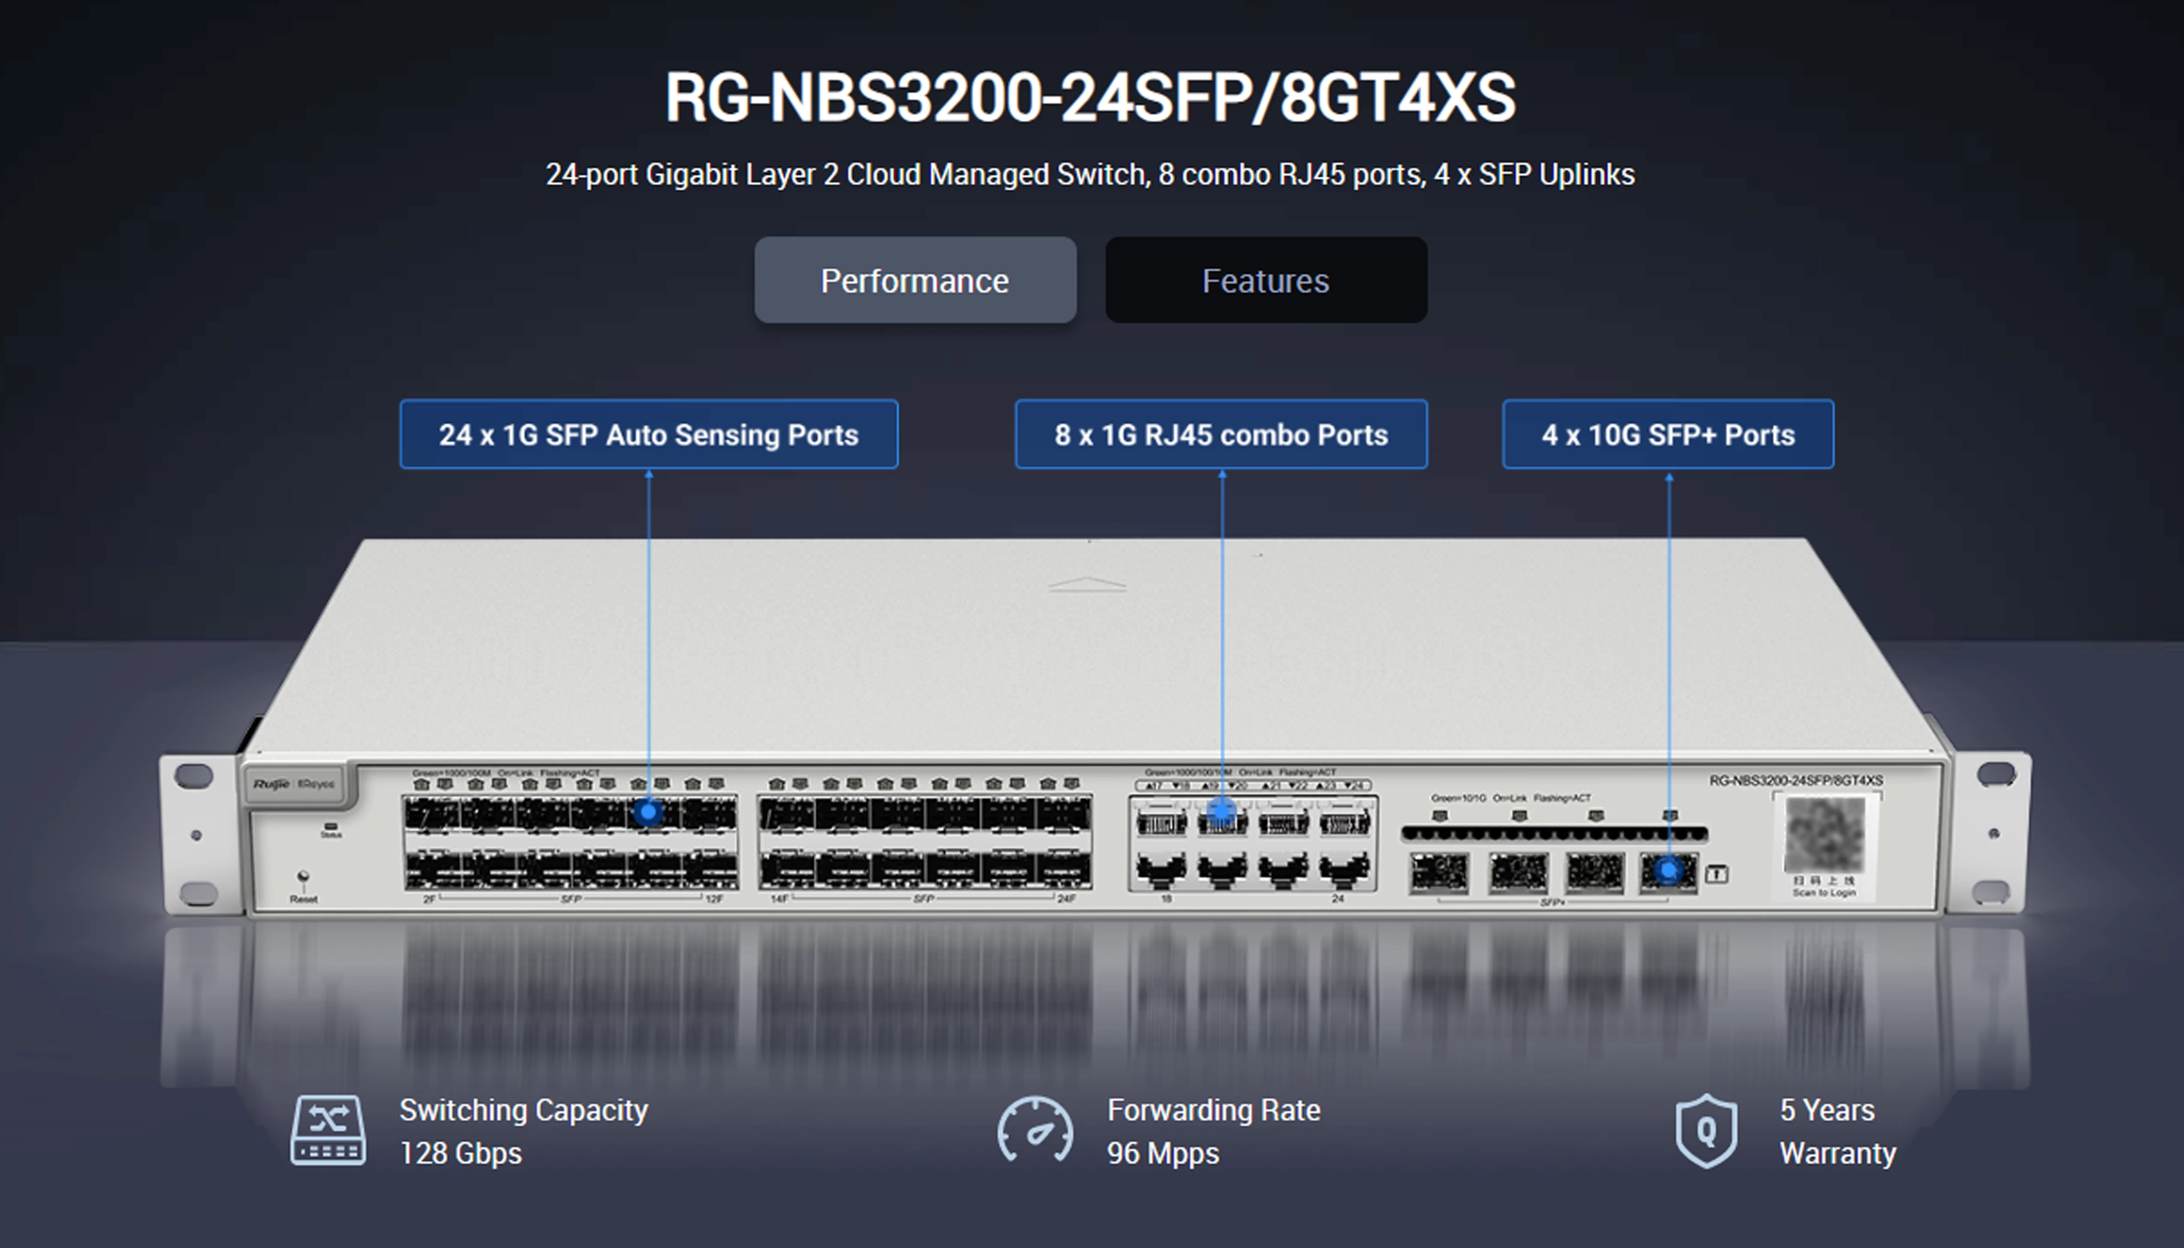Click the blue hotspot on the RJ45 combo ports
The width and height of the screenshot is (2184, 1248).
1222,811
